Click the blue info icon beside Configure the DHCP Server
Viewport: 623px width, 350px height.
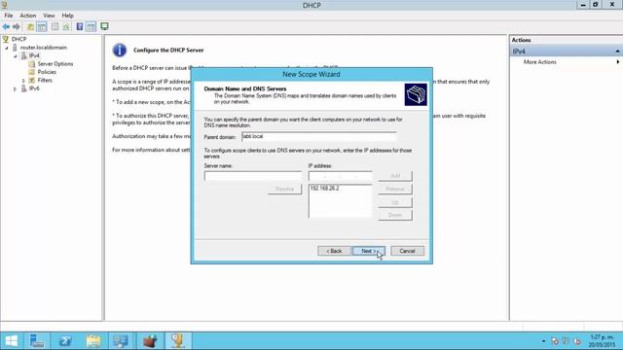pyautogui.click(x=120, y=50)
